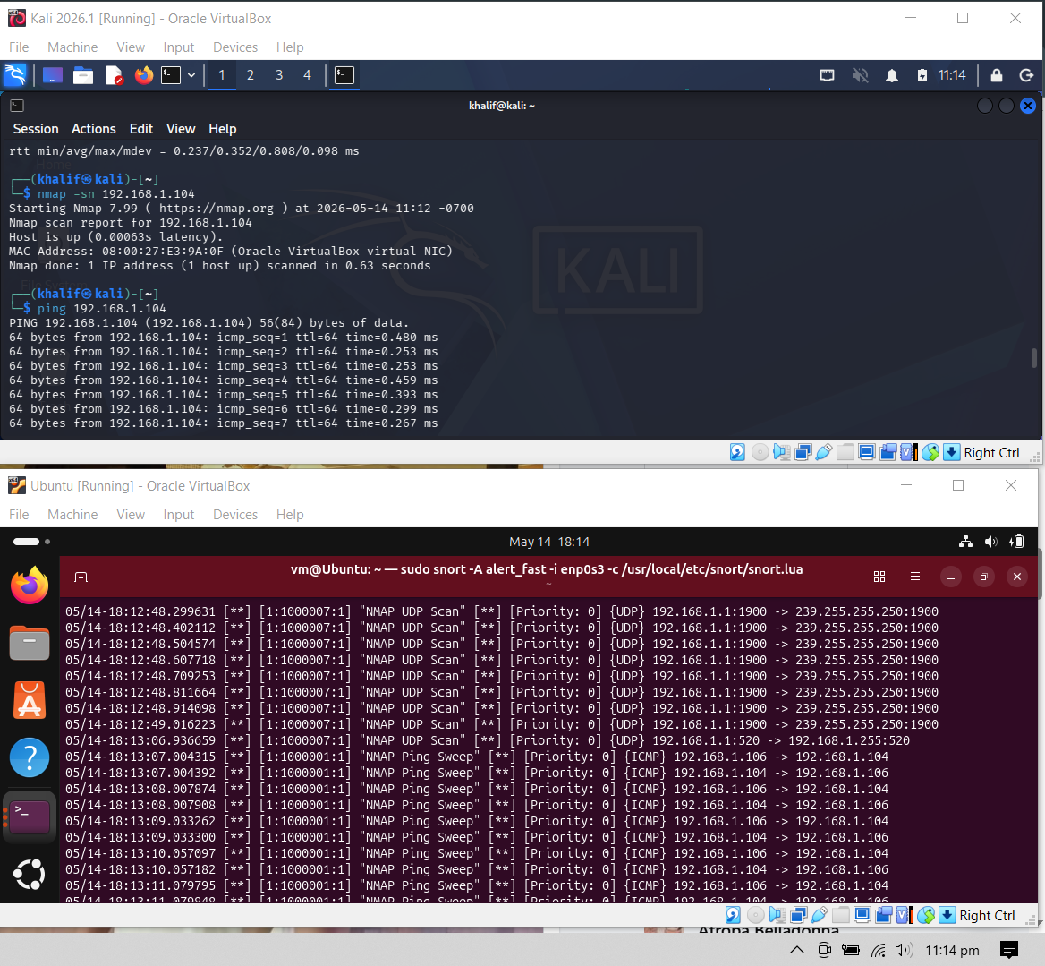Open terminal emulator launcher in Kali panel
The image size is (1045, 966).
click(171, 75)
